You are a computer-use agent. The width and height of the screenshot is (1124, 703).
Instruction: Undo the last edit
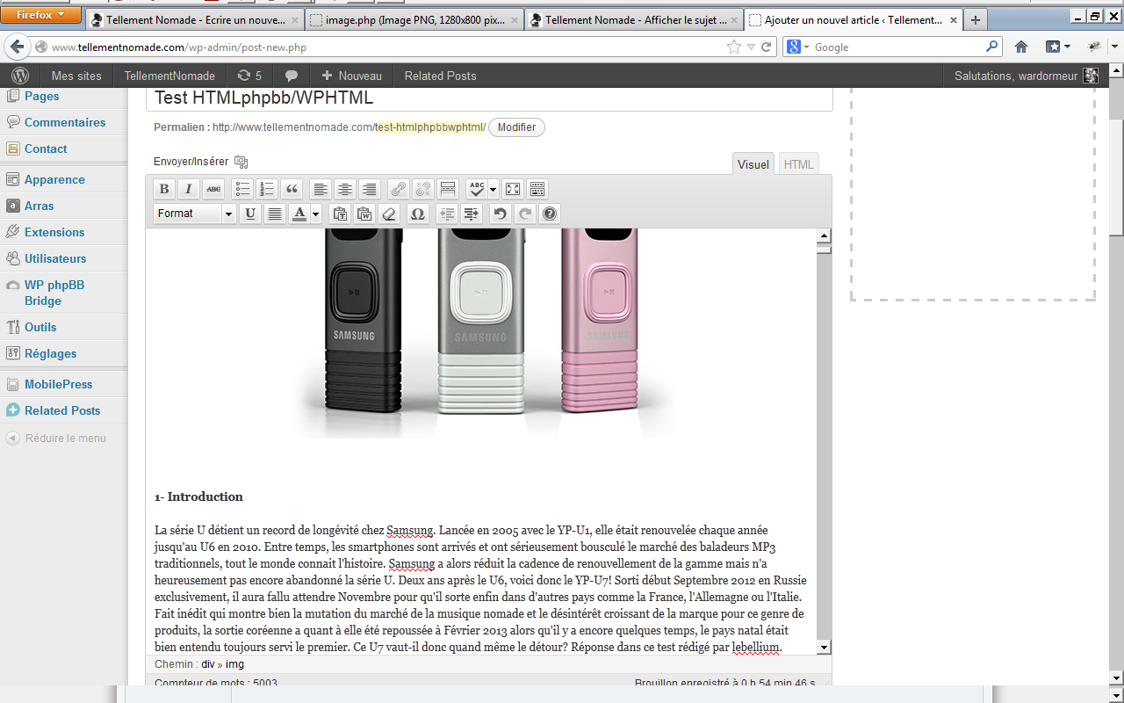click(x=500, y=214)
